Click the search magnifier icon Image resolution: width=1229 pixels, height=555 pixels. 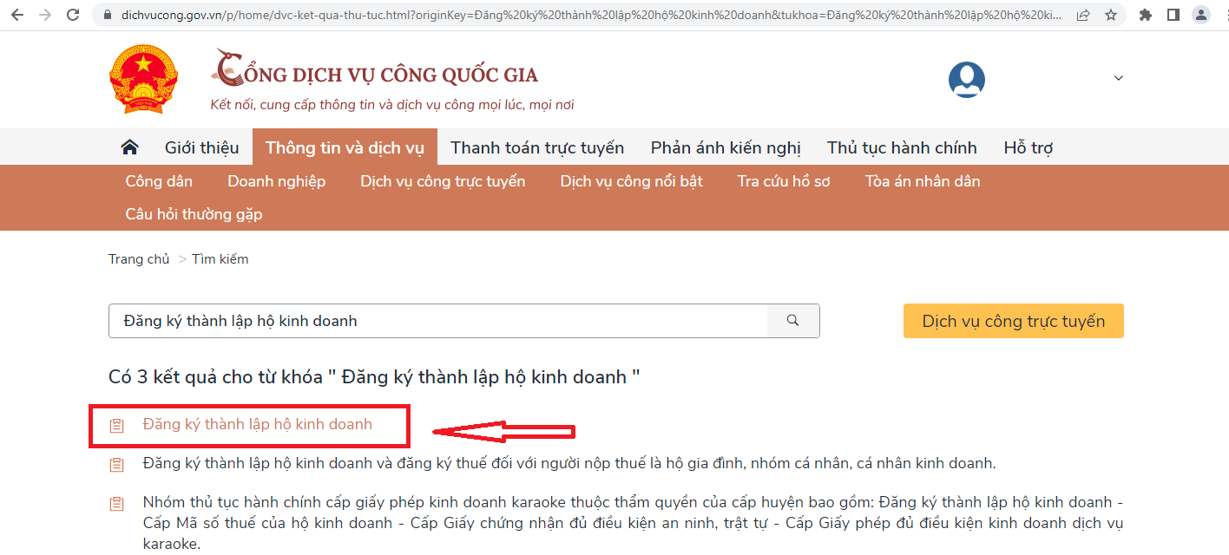pos(792,321)
